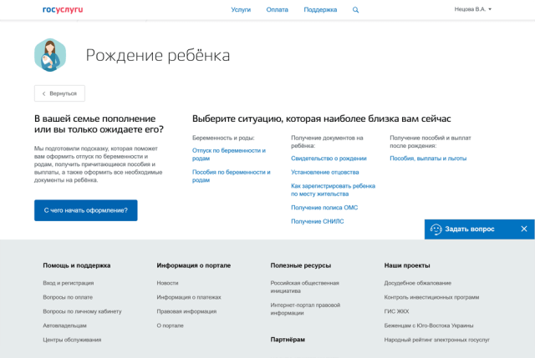
Task: Open Пособия, выплаты и льготы link
Action: tap(428, 159)
